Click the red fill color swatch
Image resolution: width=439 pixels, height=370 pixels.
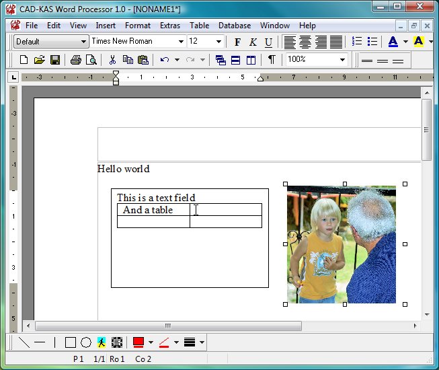(138, 342)
